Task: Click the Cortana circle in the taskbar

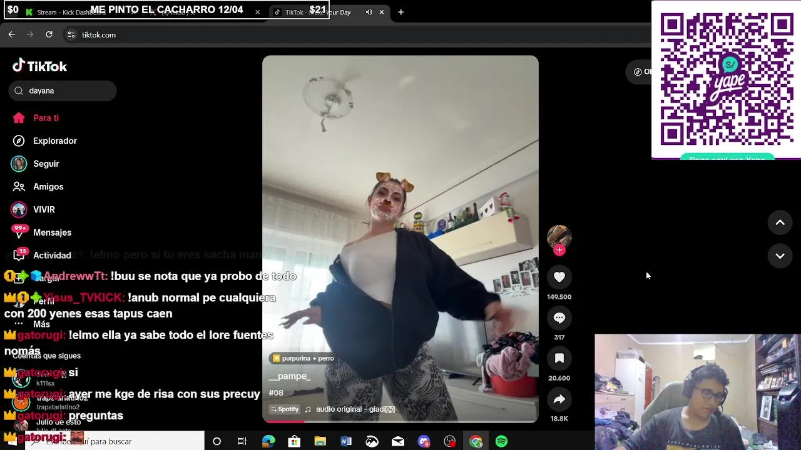Action: 217,442
